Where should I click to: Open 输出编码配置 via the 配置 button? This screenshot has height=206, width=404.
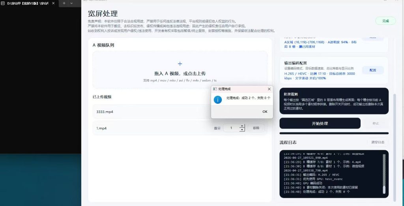pyautogui.click(x=373, y=70)
